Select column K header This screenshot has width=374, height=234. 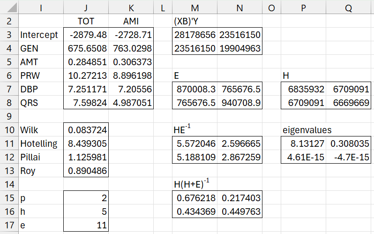(x=131, y=8)
